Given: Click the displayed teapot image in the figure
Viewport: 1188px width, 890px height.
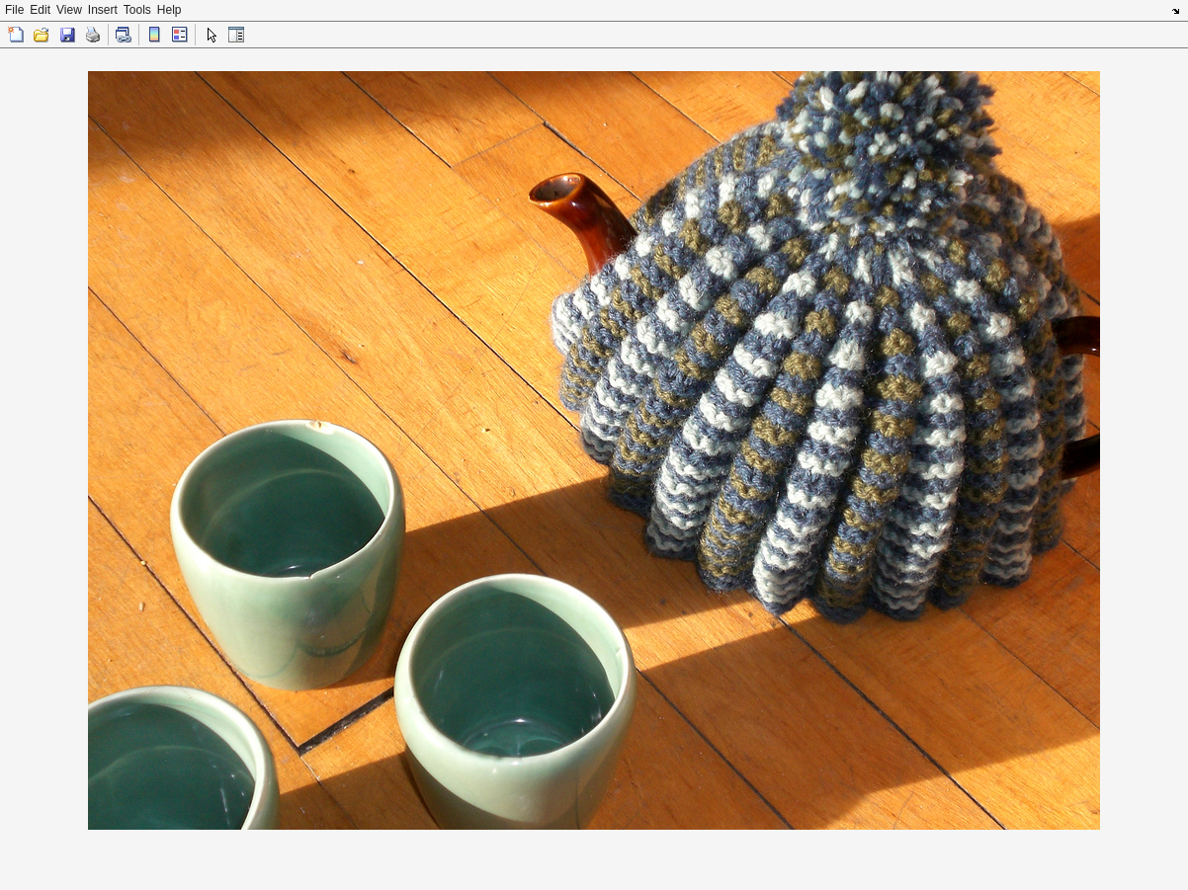Looking at the screenshot, I should tap(594, 450).
